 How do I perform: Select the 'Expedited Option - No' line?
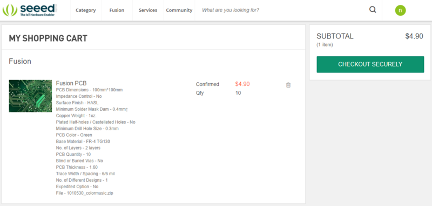[77, 187]
